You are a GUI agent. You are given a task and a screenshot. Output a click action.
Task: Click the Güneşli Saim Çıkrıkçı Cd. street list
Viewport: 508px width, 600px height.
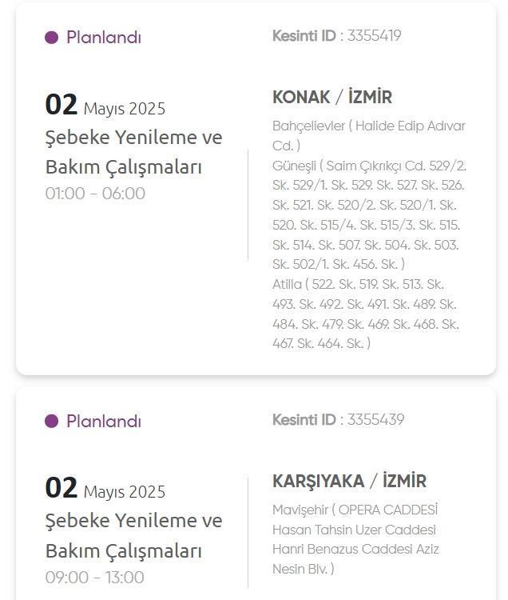pos(369,215)
